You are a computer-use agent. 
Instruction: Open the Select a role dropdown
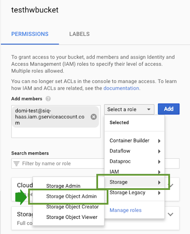(129, 109)
